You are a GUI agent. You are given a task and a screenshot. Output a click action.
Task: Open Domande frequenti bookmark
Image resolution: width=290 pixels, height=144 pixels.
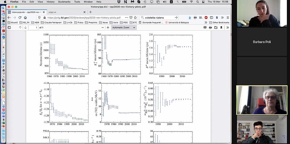151,22
